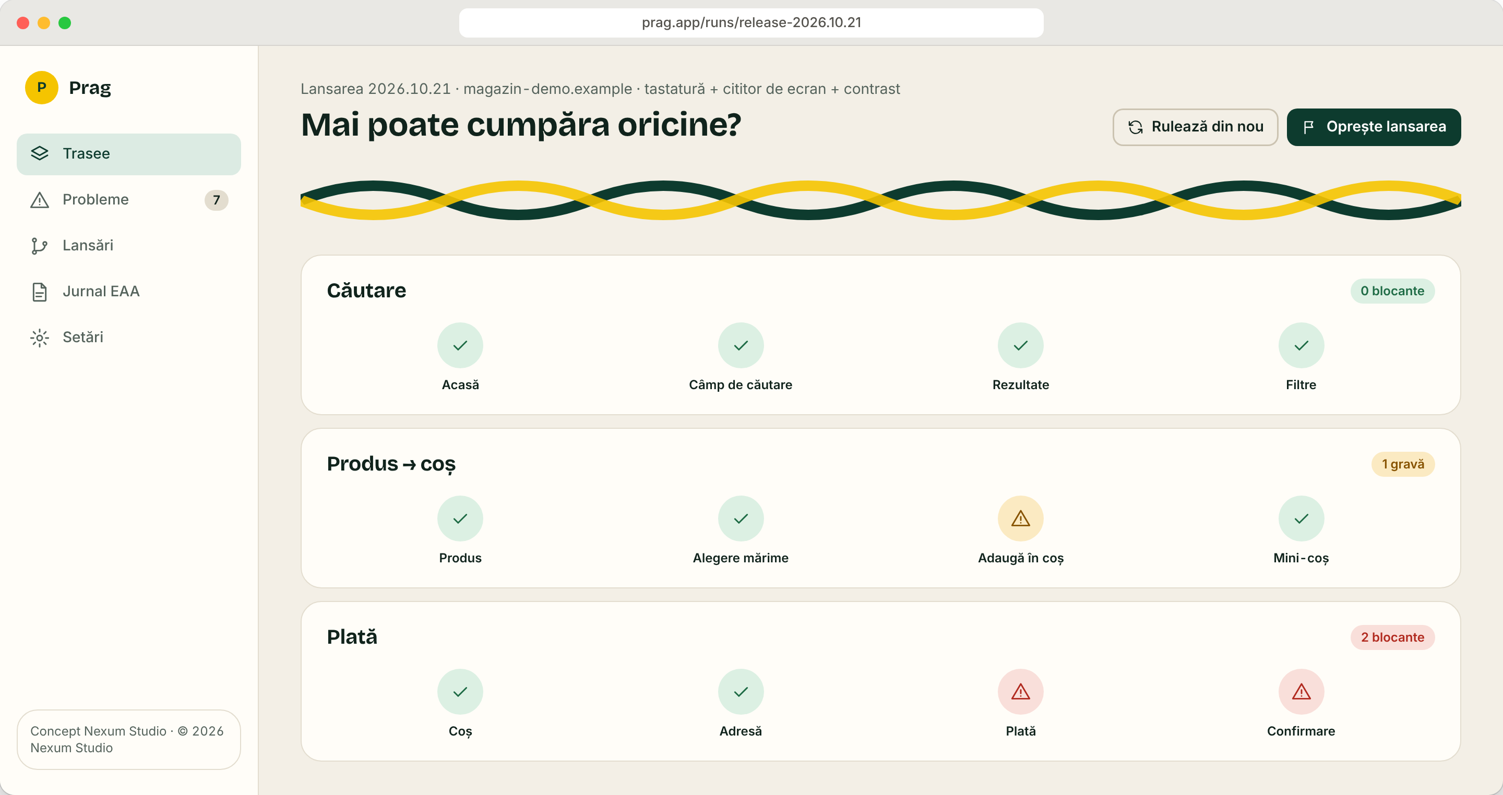Viewport: 1503px width, 795px height.
Task: Click the Prag brand name
Action: [x=90, y=88]
